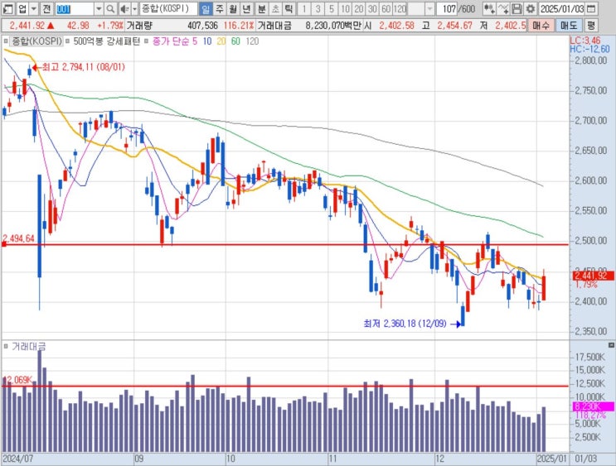616x466 pixels.
Task: Click the yellow 20 moving average label
Action: pyautogui.click(x=221, y=41)
